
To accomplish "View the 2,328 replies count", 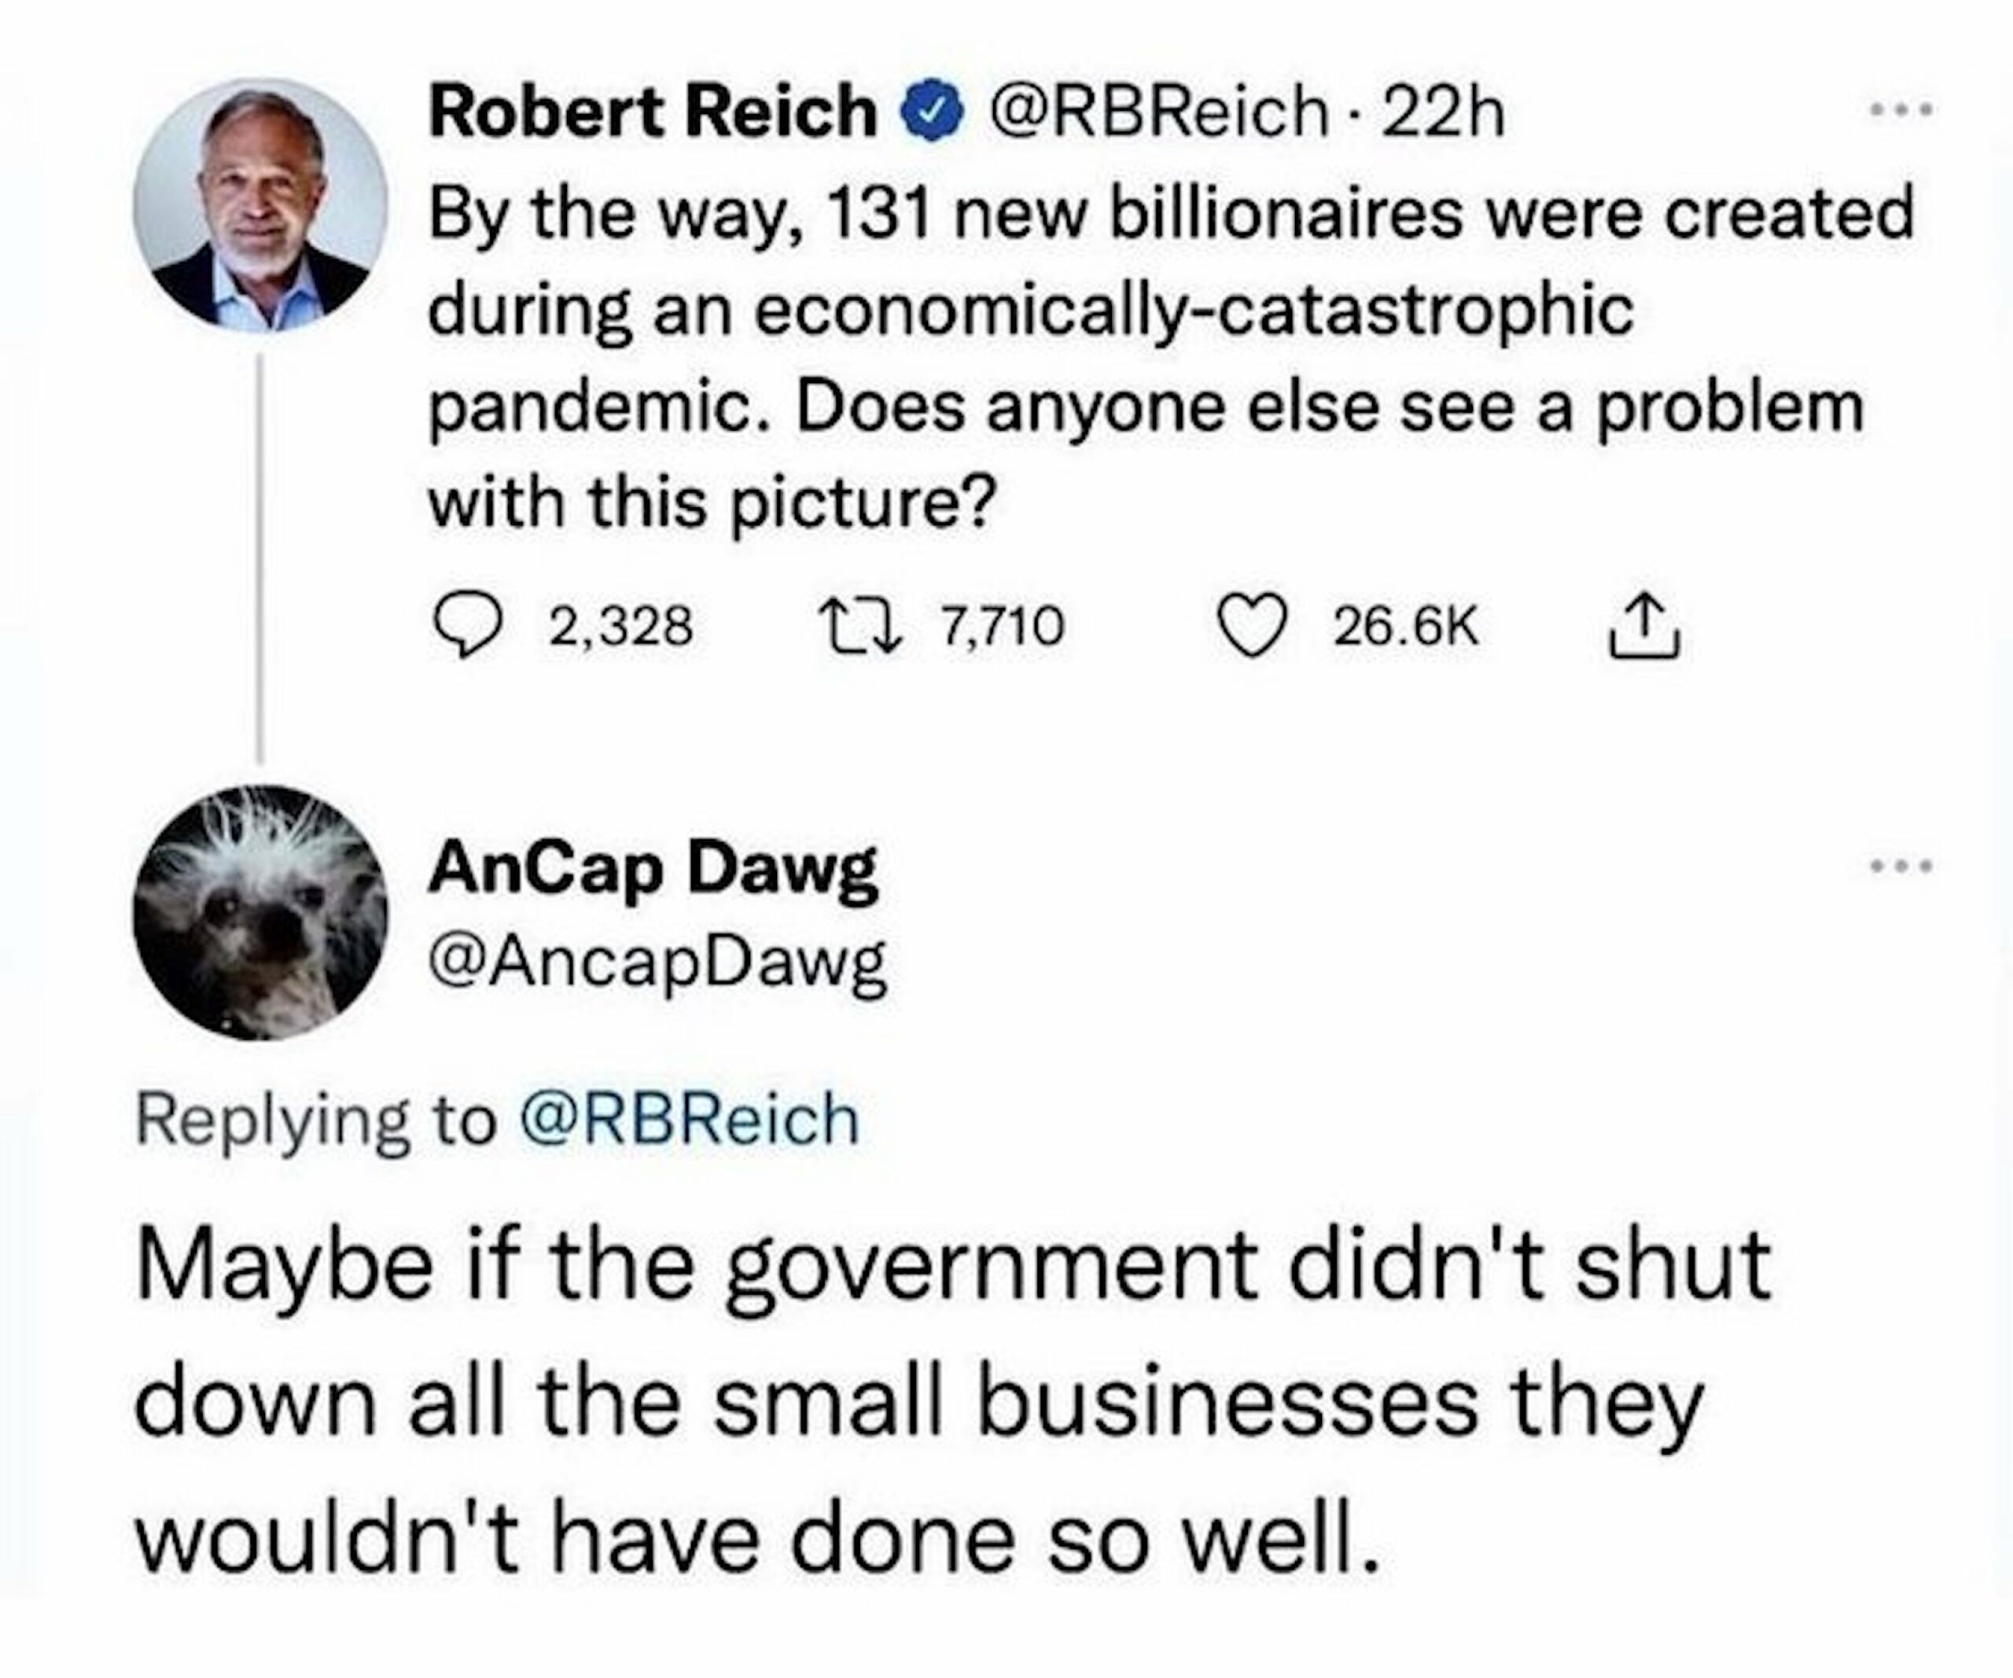I will point(620,627).
